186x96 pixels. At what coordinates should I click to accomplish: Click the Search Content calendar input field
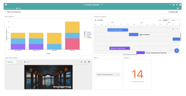click(108, 74)
